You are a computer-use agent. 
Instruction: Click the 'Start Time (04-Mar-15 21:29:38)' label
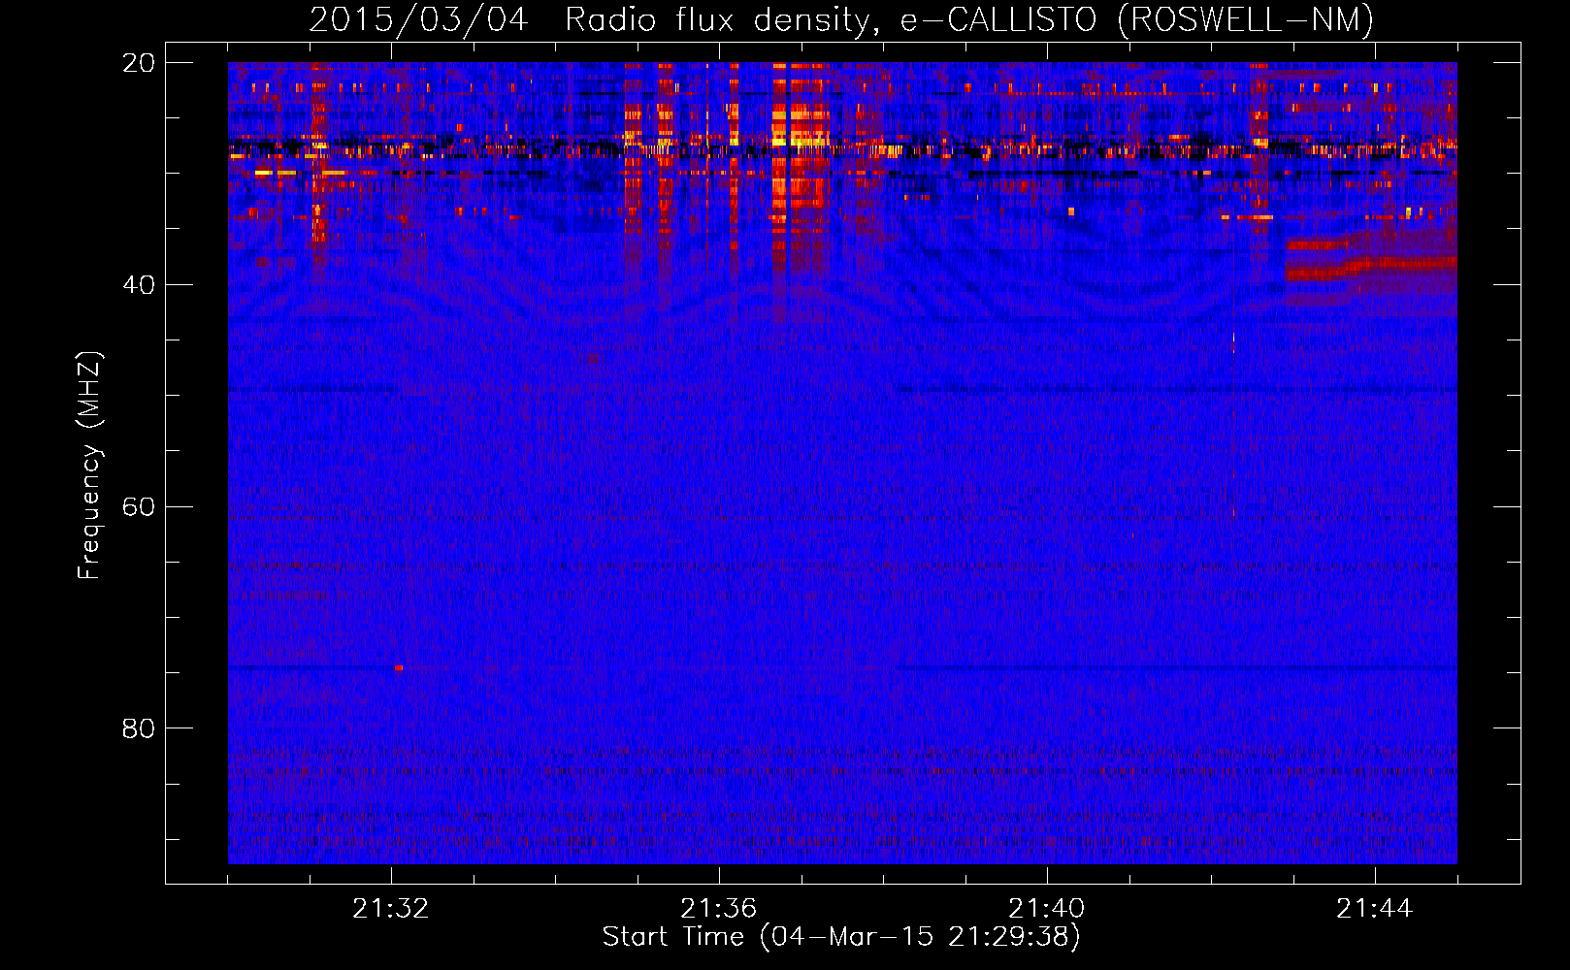[841, 937]
